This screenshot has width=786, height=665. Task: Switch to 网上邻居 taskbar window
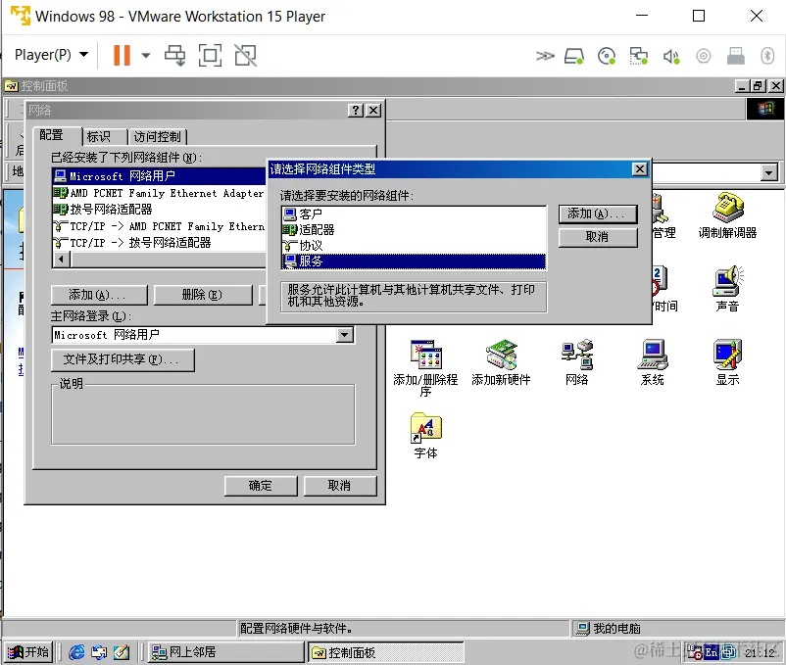[225, 652]
